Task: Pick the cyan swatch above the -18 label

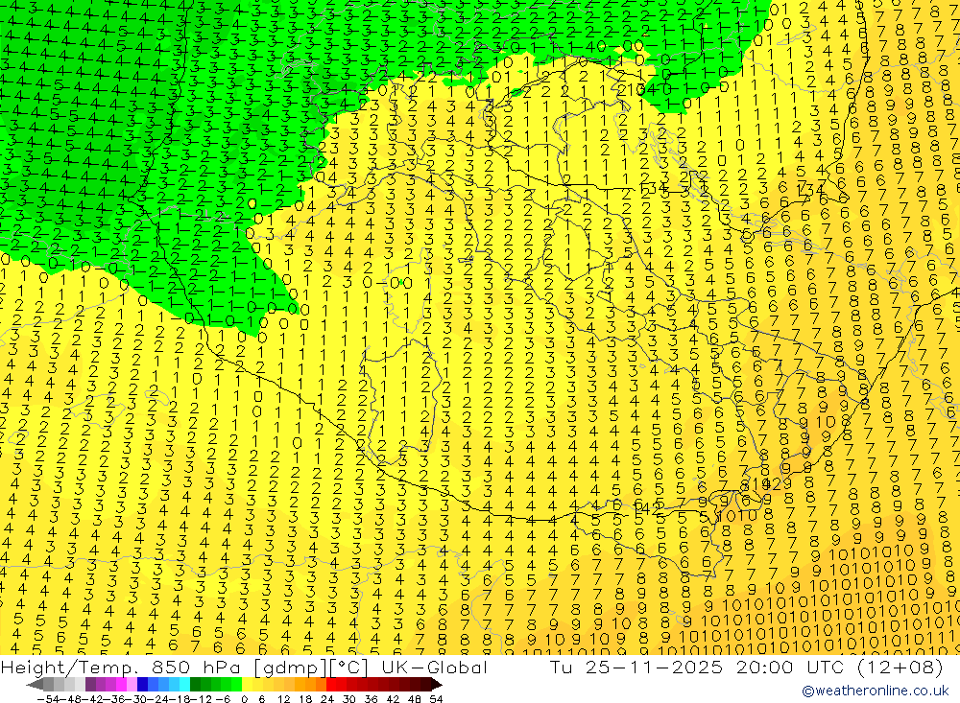Action: pos(184,685)
